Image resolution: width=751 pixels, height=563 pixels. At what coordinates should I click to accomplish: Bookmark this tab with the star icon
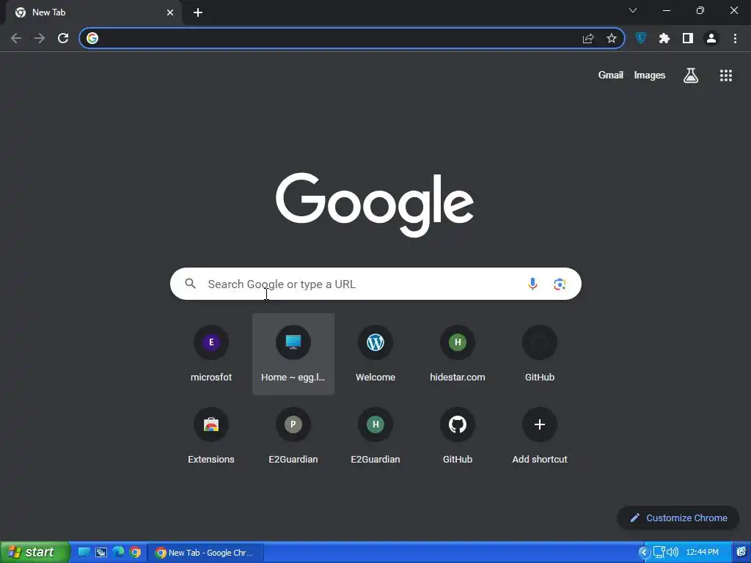click(612, 38)
